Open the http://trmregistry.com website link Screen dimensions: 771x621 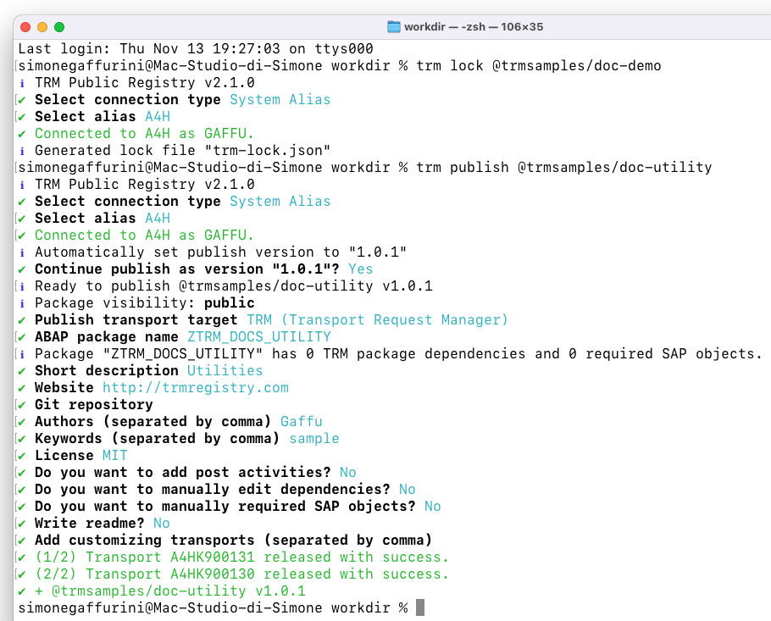[x=195, y=387]
